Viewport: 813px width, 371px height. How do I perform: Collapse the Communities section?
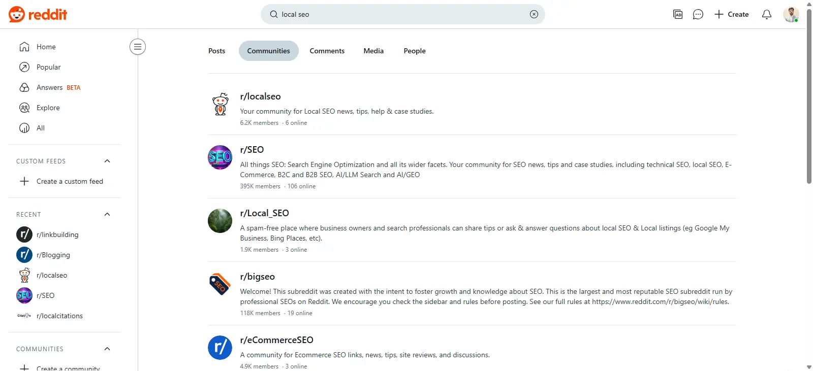pyautogui.click(x=107, y=349)
